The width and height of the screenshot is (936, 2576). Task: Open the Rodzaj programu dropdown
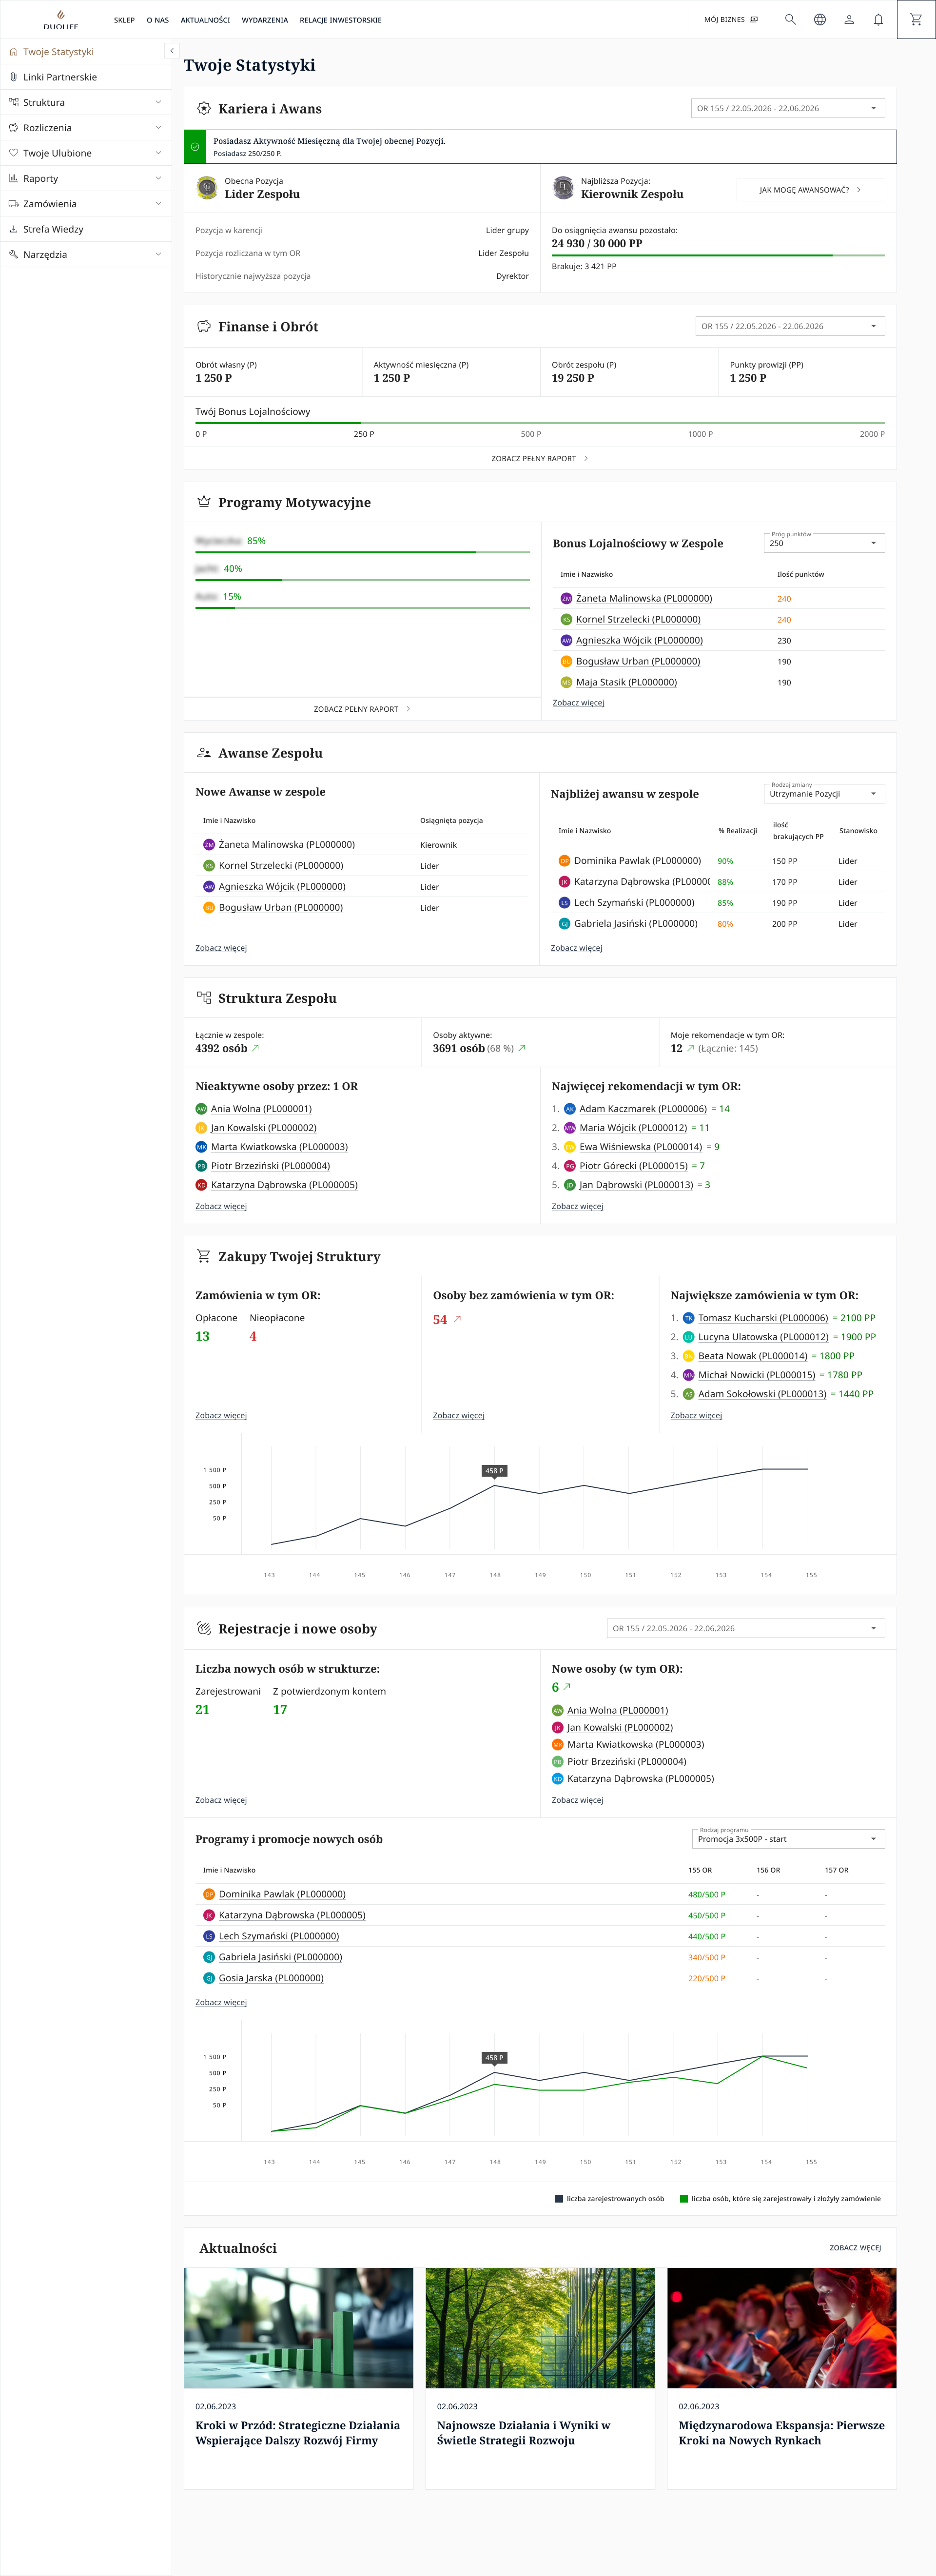tap(788, 1838)
